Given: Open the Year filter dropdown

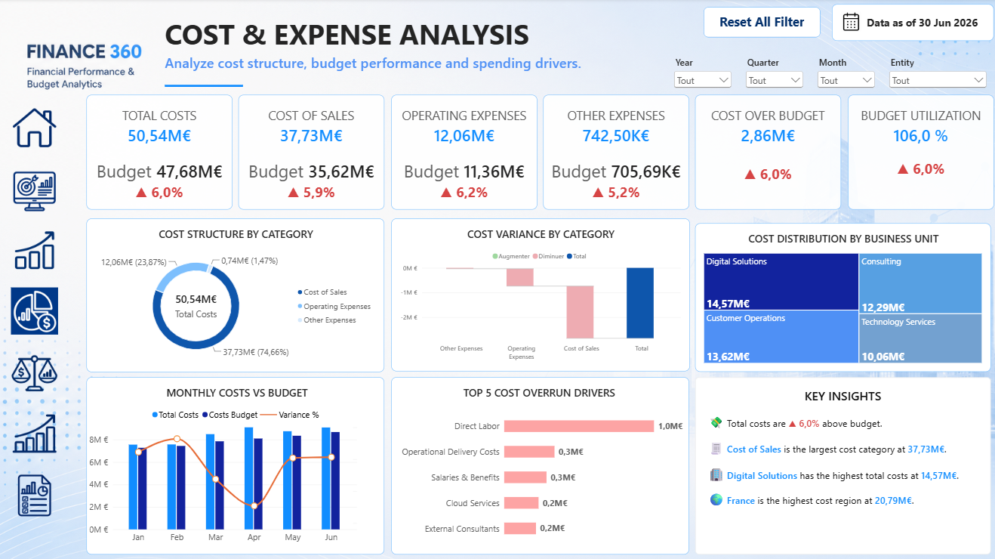Looking at the screenshot, I should point(703,80).
